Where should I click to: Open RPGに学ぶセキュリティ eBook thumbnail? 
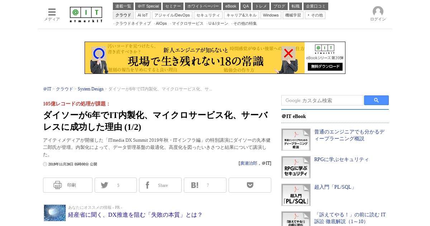coord(296,167)
